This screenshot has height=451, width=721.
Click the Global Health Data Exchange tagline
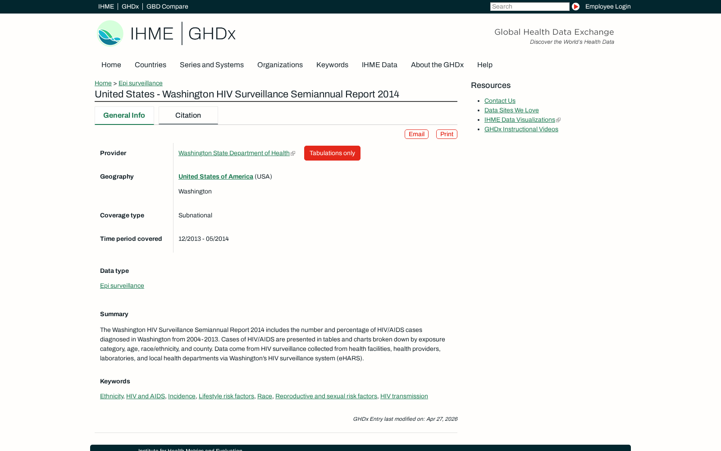(x=554, y=32)
